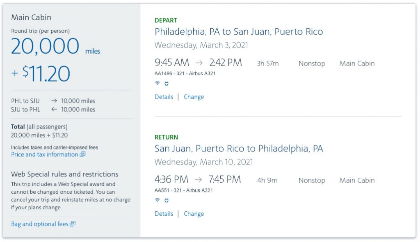Click the Wi-Fi icon on departing flight AA1496

point(157,83)
